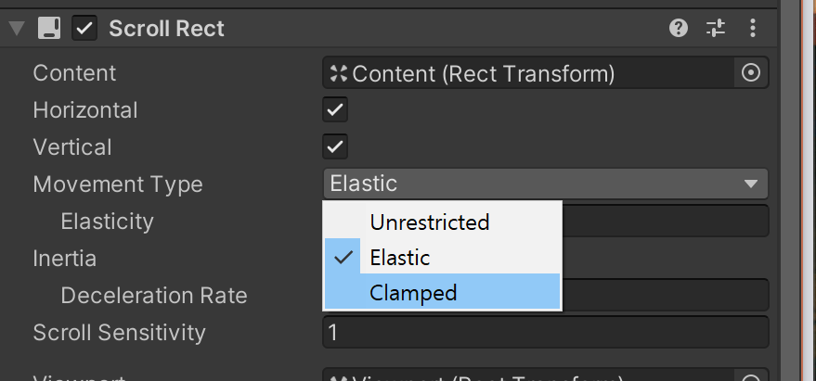Screen dimensions: 816x381
Task: Open Scroll Rect help reference icon
Action: coord(679,29)
